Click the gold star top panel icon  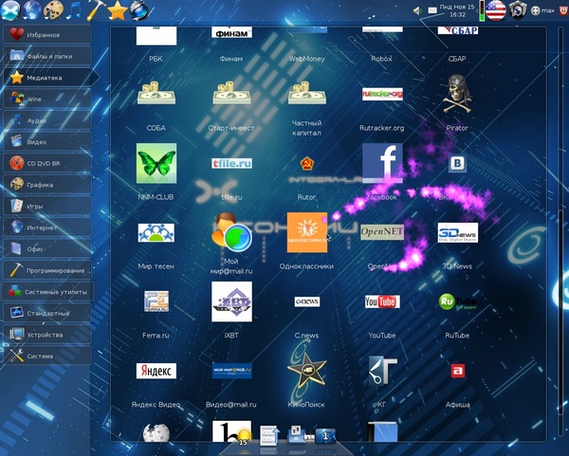[118, 10]
